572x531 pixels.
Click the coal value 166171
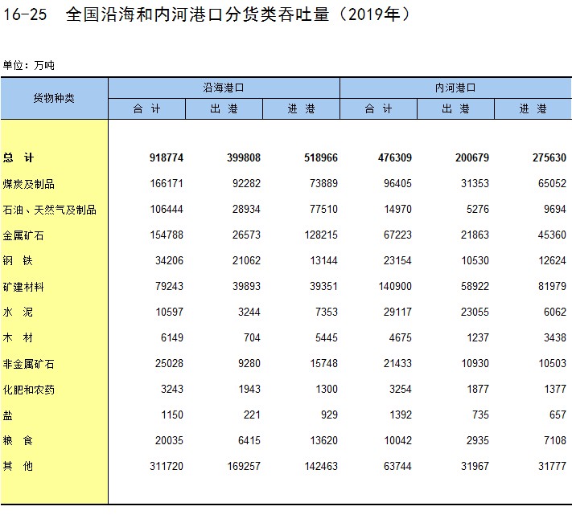167,183
